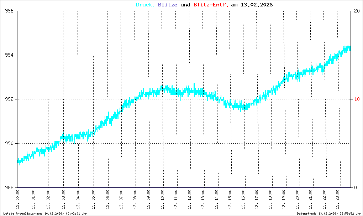Click time label '13. 19:00'
The image size is (363, 216).
click(x=284, y=199)
